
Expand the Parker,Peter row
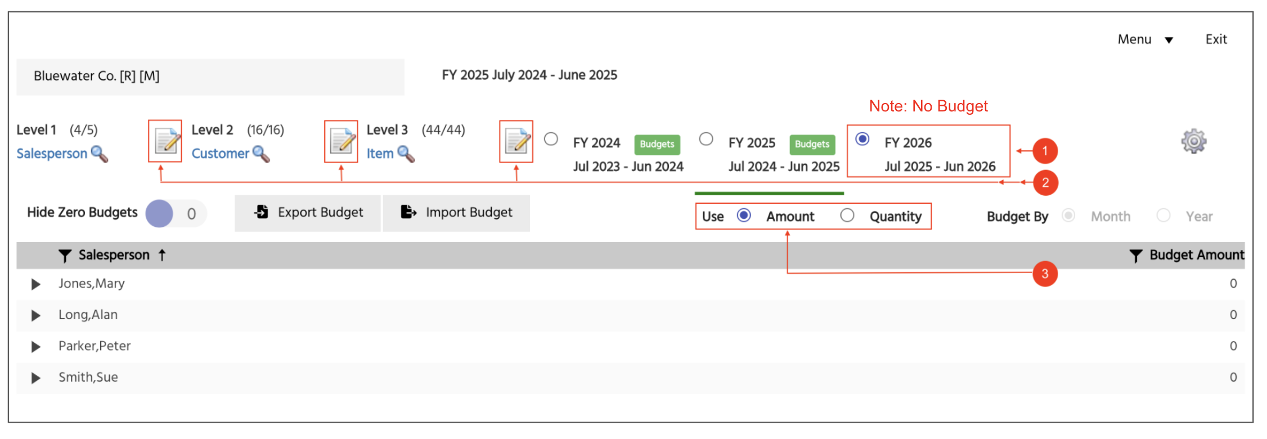35,347
